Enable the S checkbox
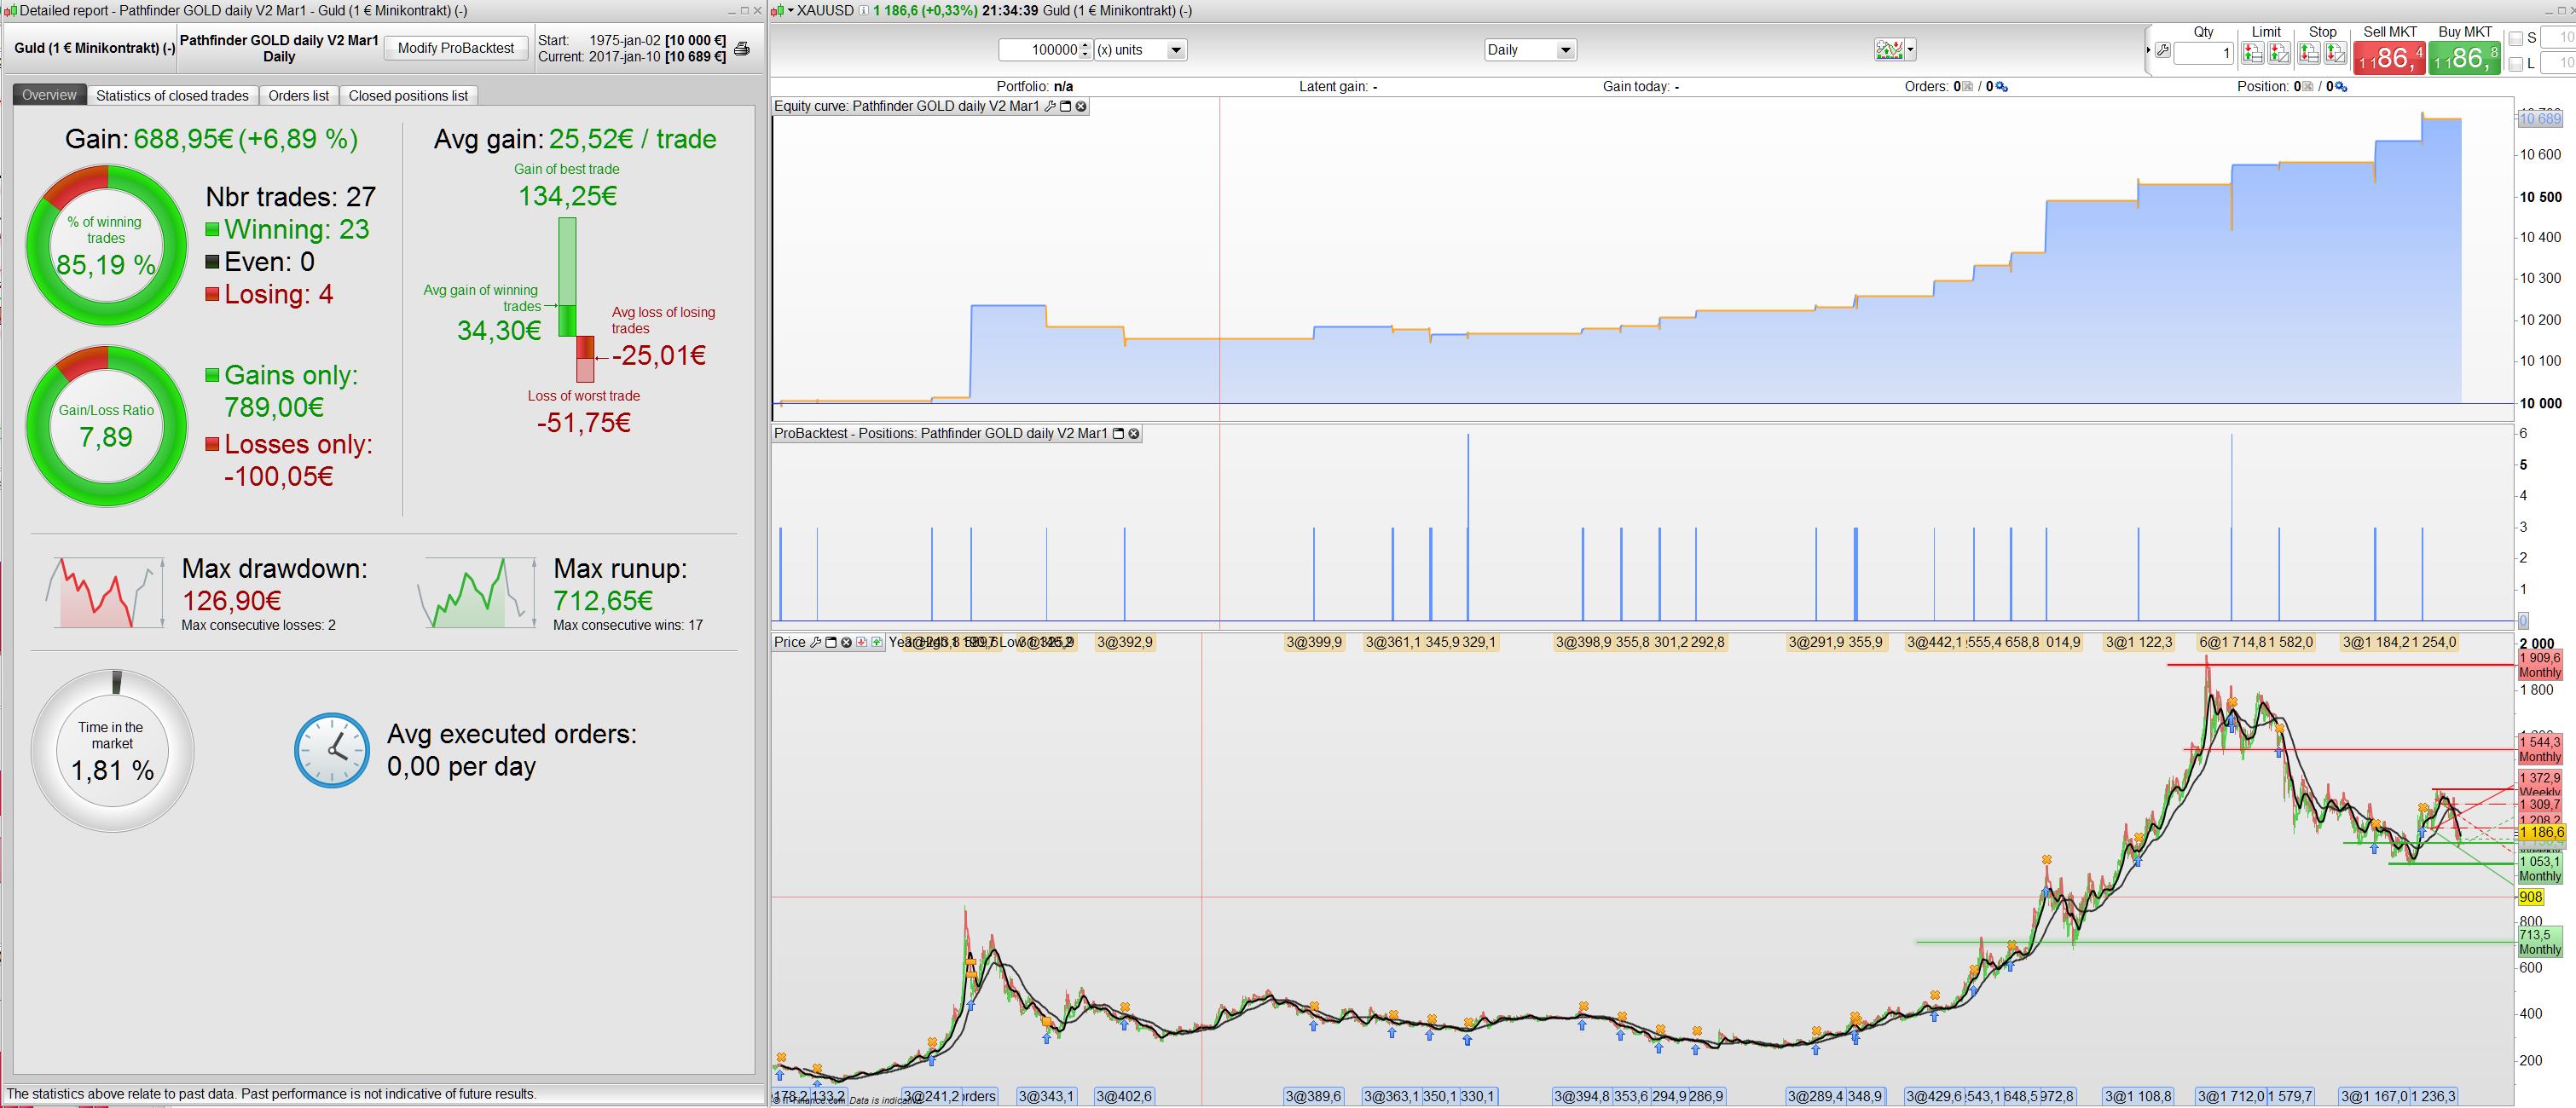Viewport: 2576px width, 1108px height. pos(2516,38)
